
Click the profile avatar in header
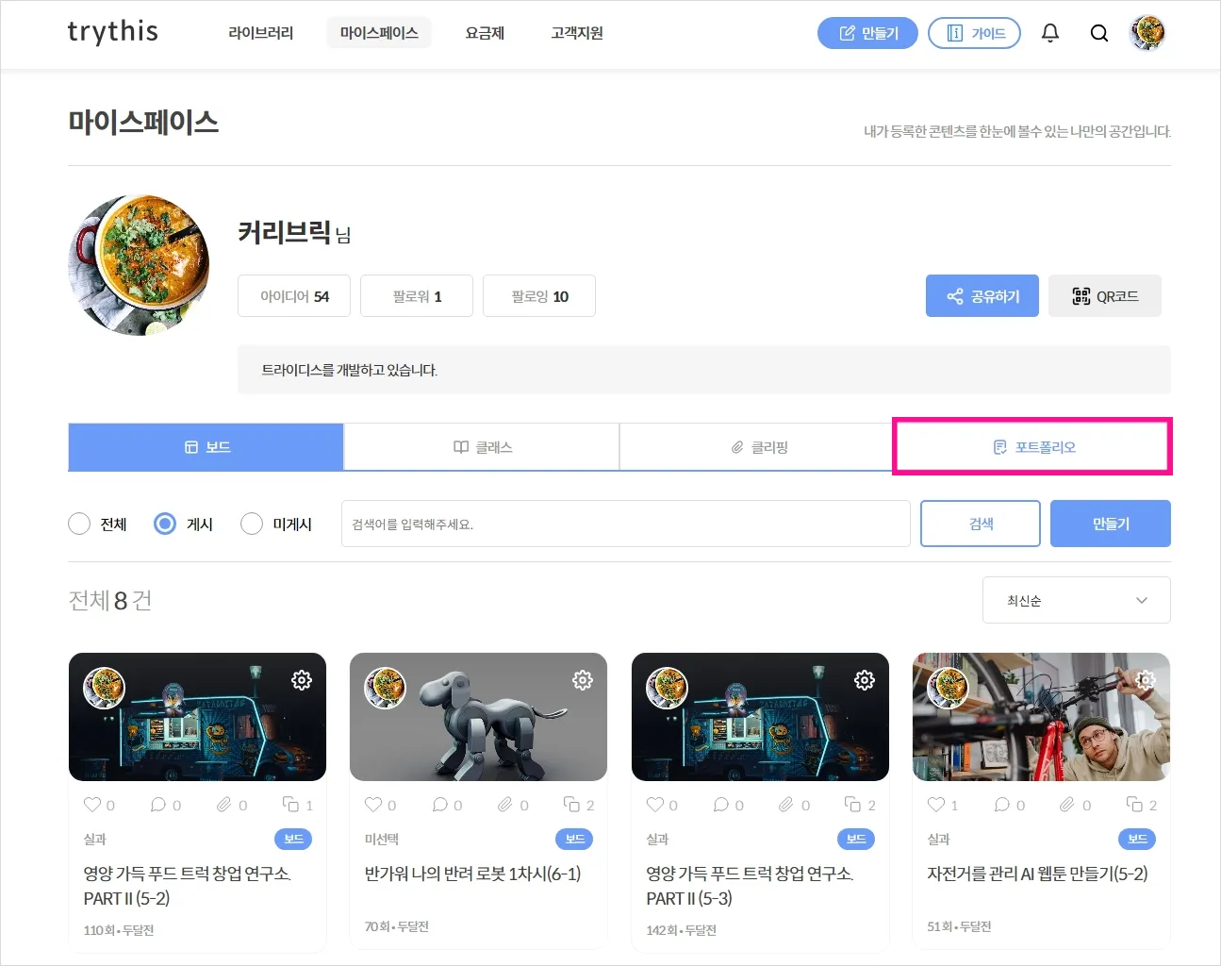(x=1147, y=33)
